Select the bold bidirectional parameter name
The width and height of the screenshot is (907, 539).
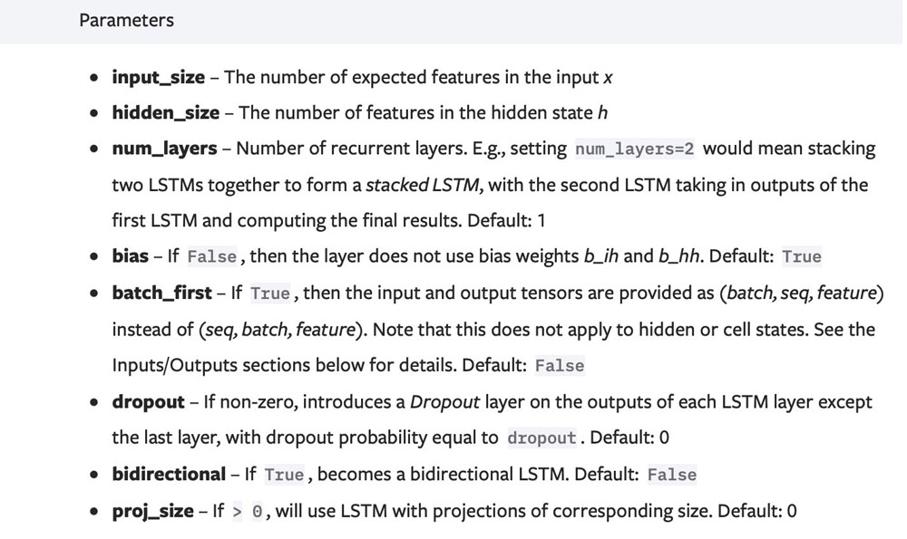click(x=168, y=474)
